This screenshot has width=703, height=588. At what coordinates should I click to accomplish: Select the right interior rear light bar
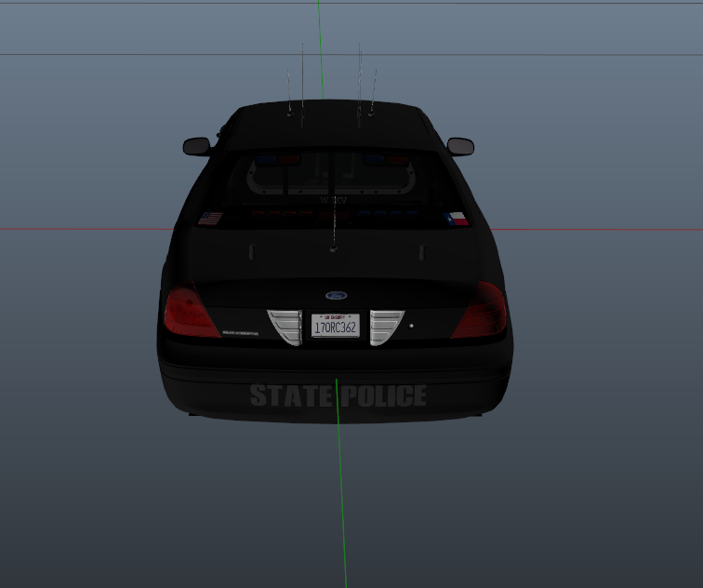[x=387, y=160]
